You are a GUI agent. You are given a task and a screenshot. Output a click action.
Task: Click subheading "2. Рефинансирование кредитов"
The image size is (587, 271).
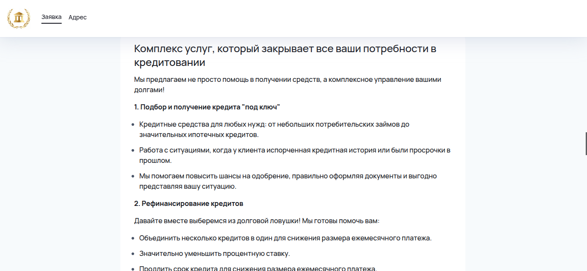189,203
